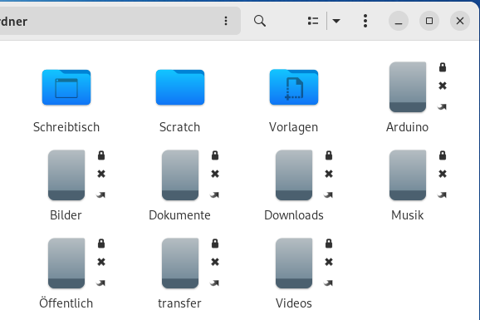Screen dimensions: 480x320
Task: Select the Öffentlich folder icon
Action: (66, 263)
